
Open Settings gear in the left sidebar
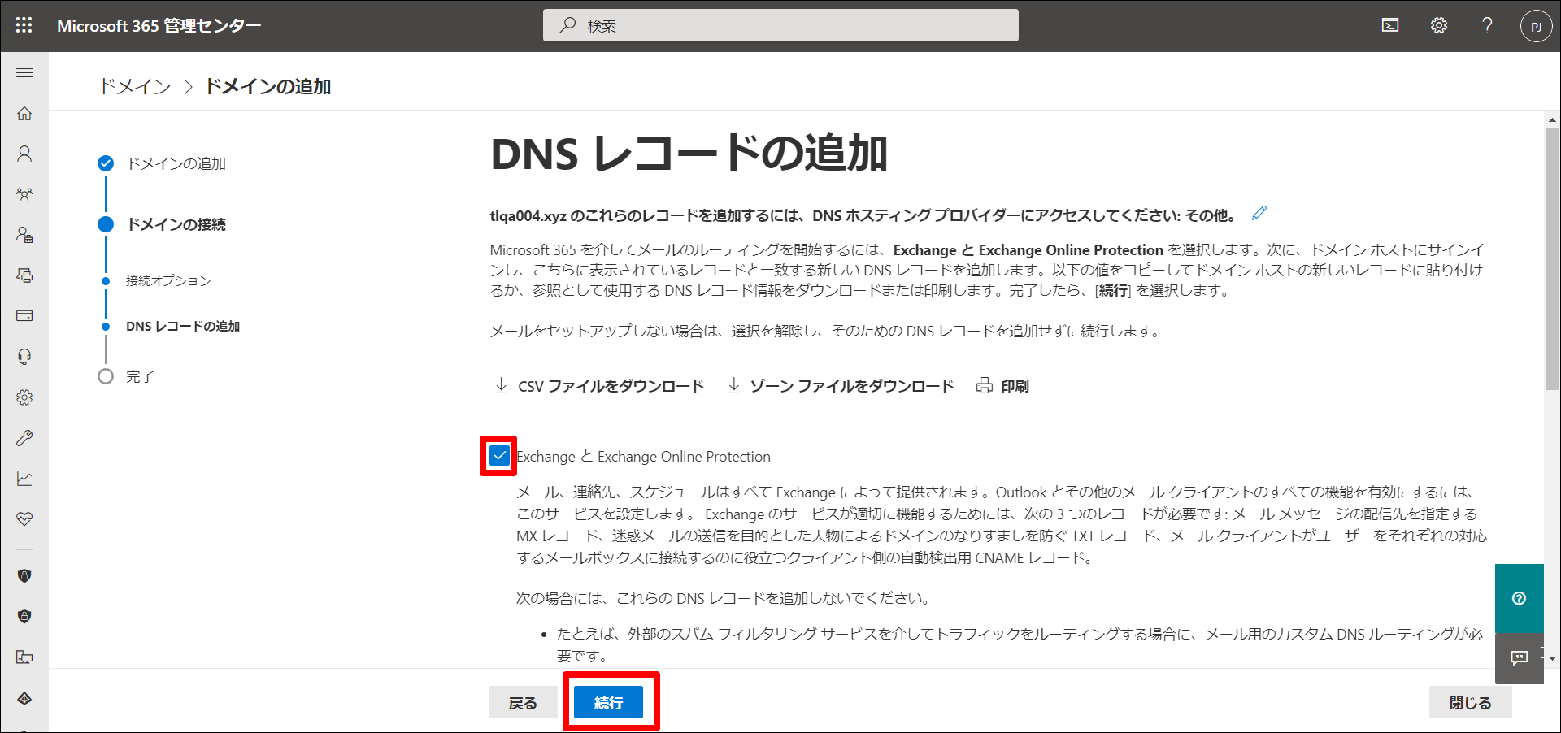coord(24,397)
